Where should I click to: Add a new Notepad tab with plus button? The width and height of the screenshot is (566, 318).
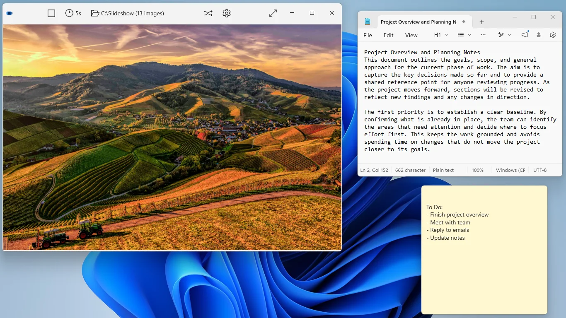tap(481, 22)
